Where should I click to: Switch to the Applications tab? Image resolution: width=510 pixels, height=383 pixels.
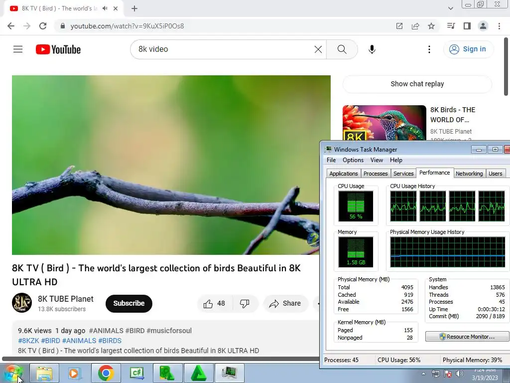tap(344, 174)
